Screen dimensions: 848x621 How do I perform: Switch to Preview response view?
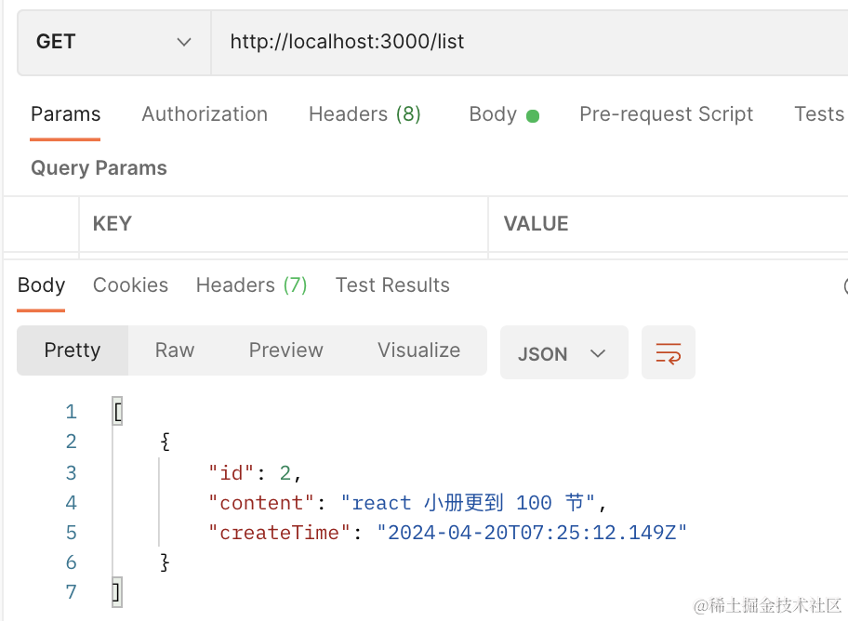[285, 350]
